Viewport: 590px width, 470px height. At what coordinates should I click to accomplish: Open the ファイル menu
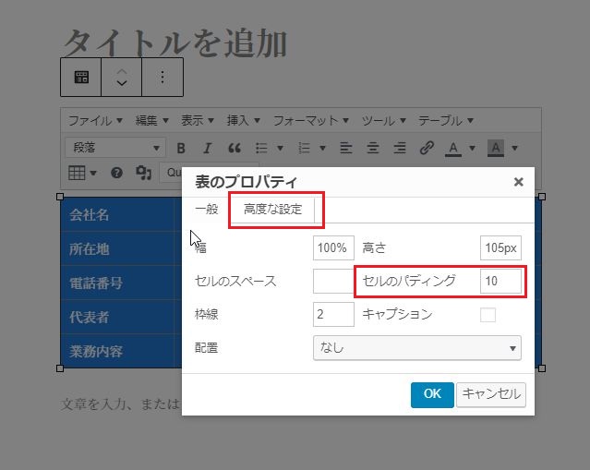click(95, 121)
